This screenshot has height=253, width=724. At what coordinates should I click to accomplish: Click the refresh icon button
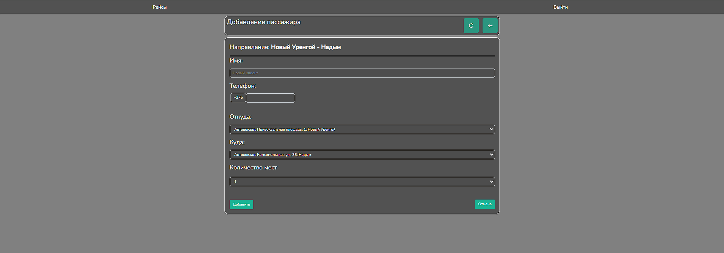[x=471, y=26]
